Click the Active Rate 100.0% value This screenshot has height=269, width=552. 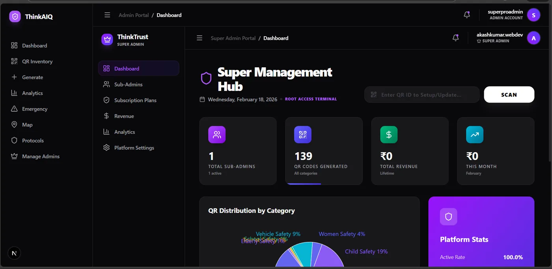(x=513, y=257)
